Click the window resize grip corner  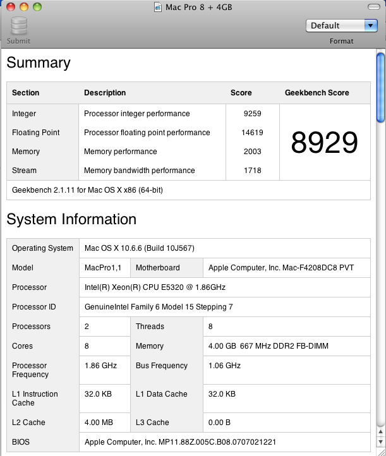381,452
